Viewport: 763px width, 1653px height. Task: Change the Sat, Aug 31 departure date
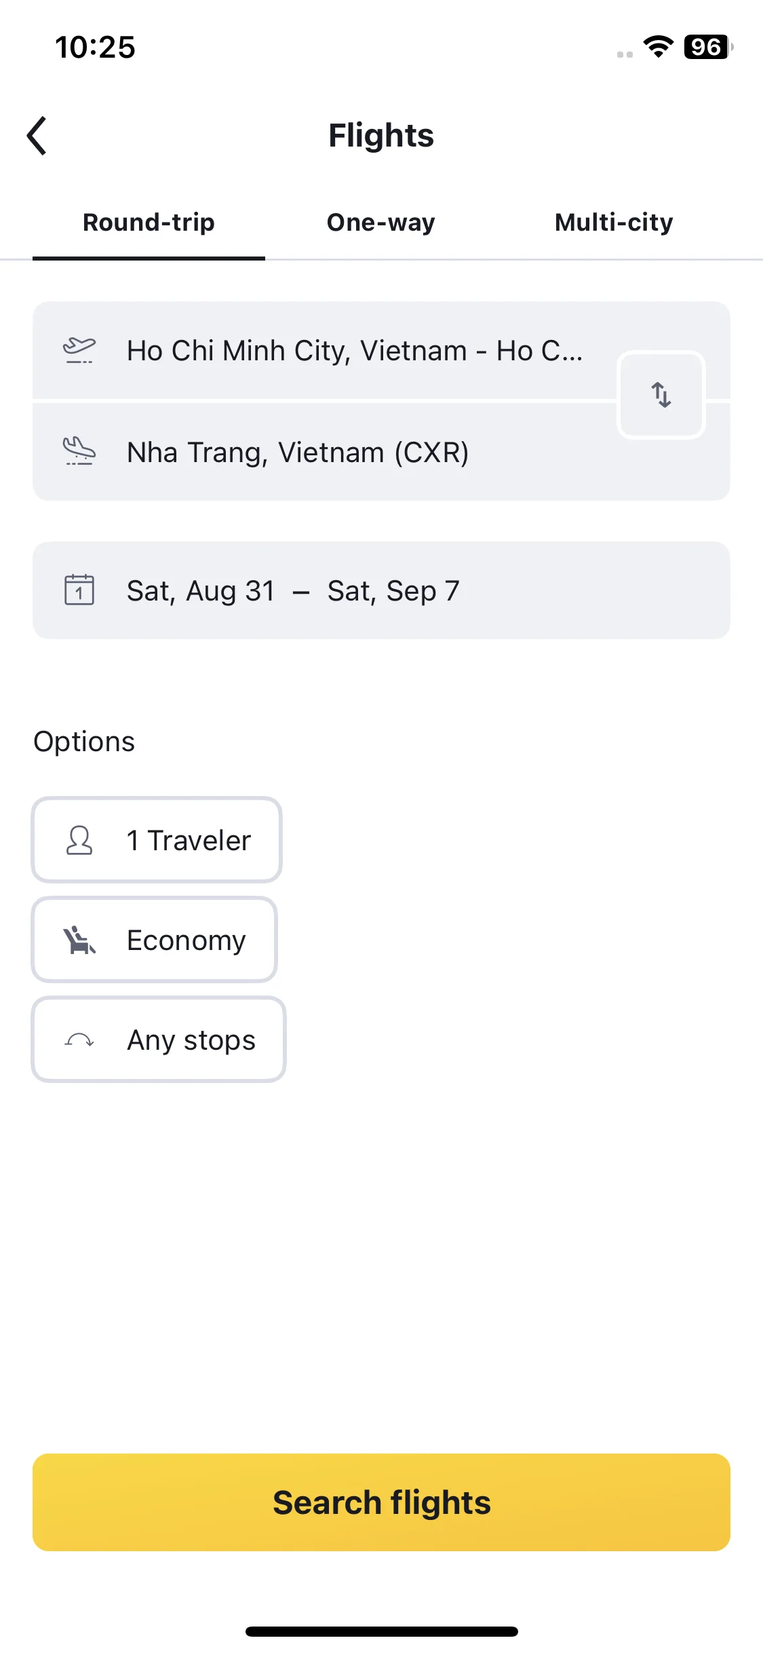coord(201,591)
